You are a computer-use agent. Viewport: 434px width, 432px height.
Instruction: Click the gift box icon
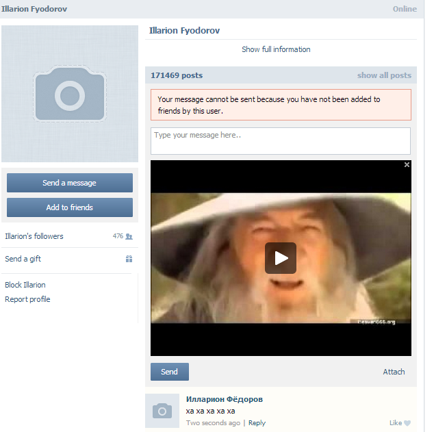point(129,259)
